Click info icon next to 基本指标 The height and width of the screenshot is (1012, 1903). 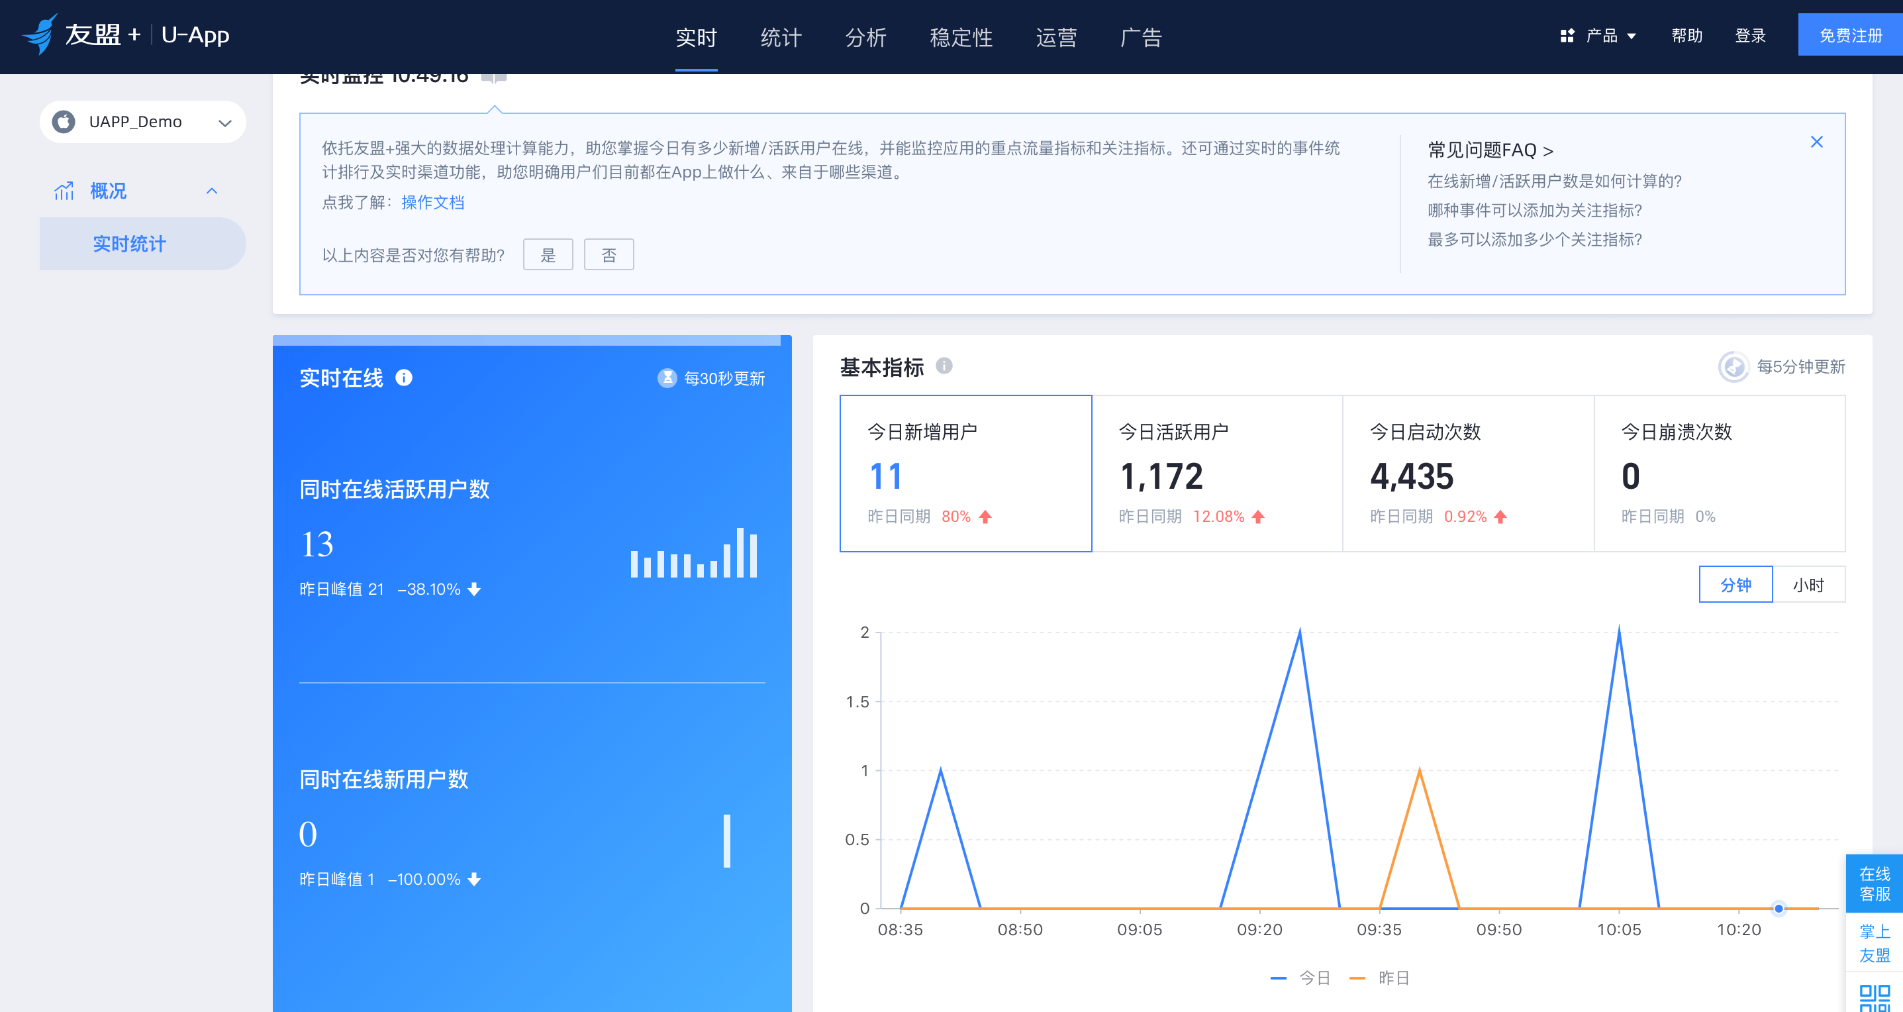pyautogui.click(x=944, y=366)
